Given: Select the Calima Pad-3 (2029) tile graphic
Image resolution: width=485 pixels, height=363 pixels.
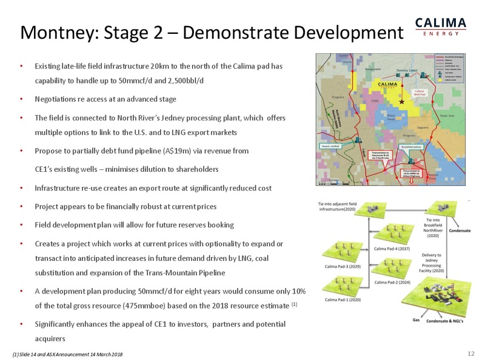Looking at the screenshot, I should (343, 252).
